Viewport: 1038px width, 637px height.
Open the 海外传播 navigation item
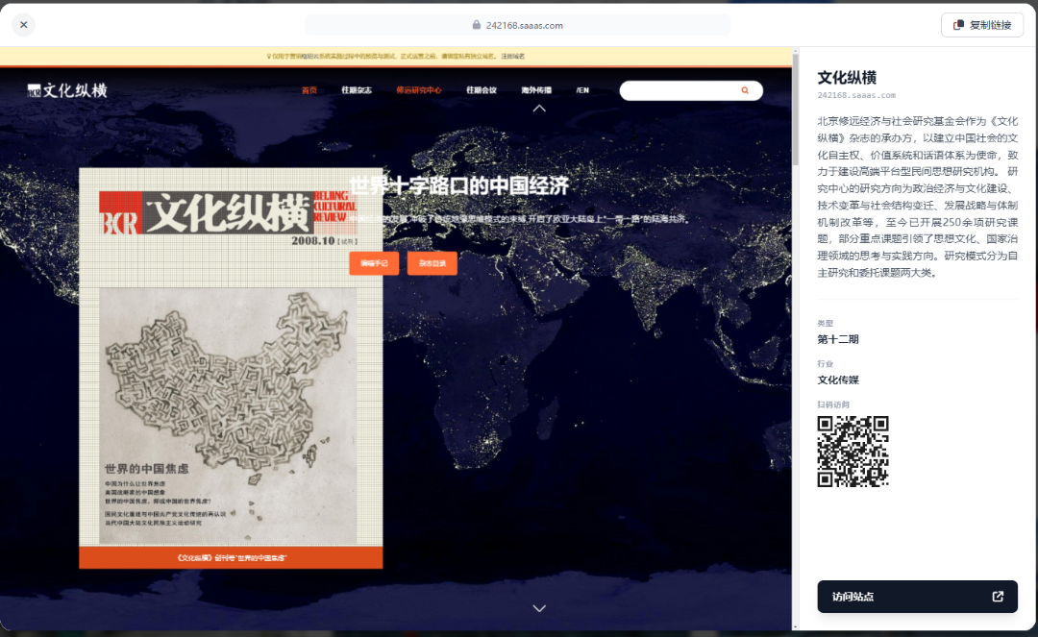click(536, 90)
